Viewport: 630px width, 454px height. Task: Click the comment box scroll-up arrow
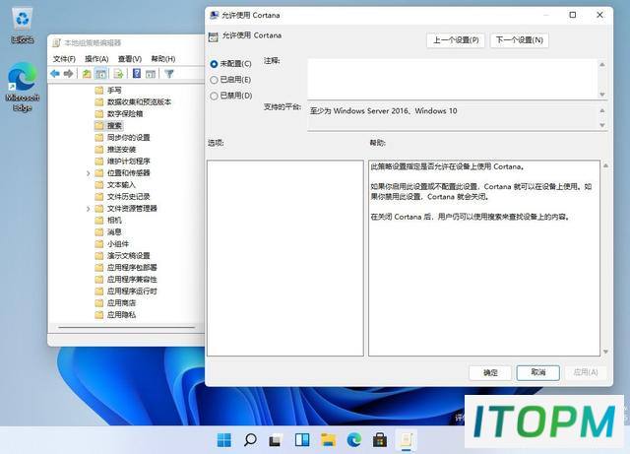tap(601, 64)
